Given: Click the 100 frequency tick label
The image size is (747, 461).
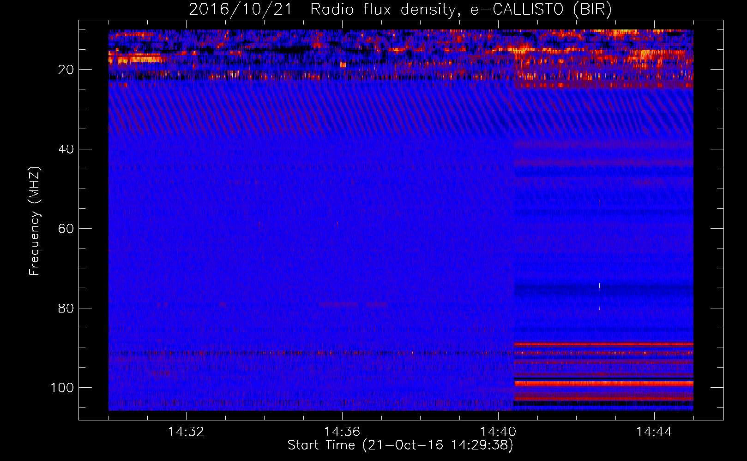Looking at the screenshot, I should point(62,388).
